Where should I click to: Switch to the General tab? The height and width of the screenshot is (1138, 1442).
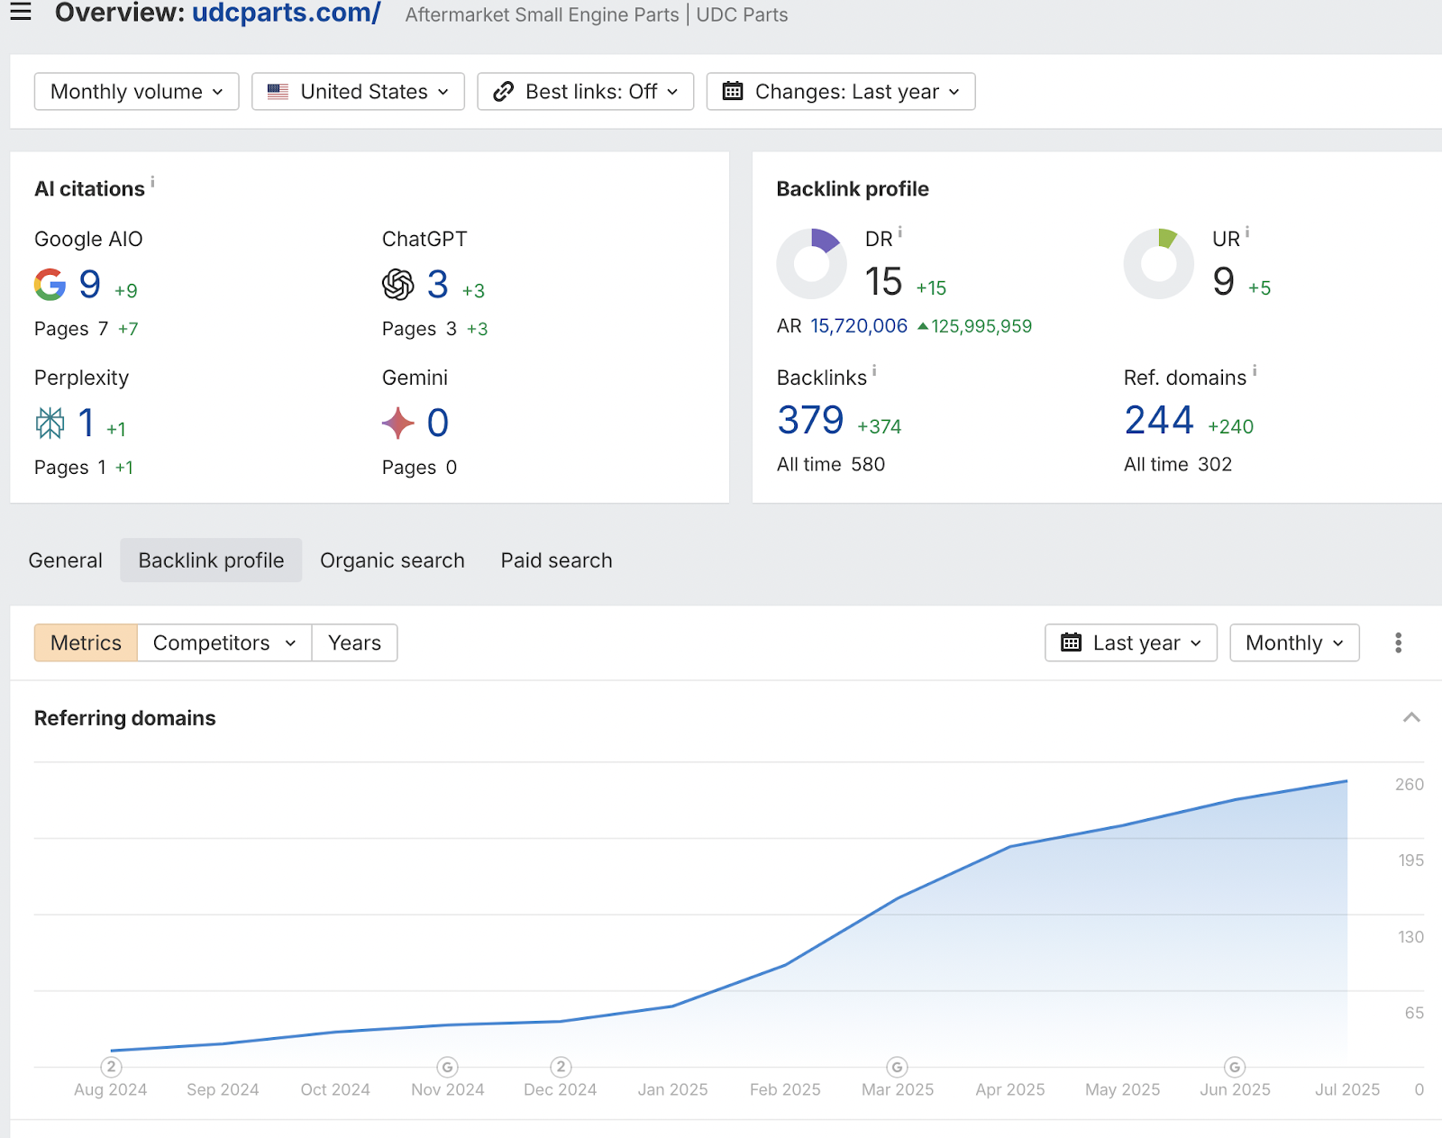click(x=66, y=560)
